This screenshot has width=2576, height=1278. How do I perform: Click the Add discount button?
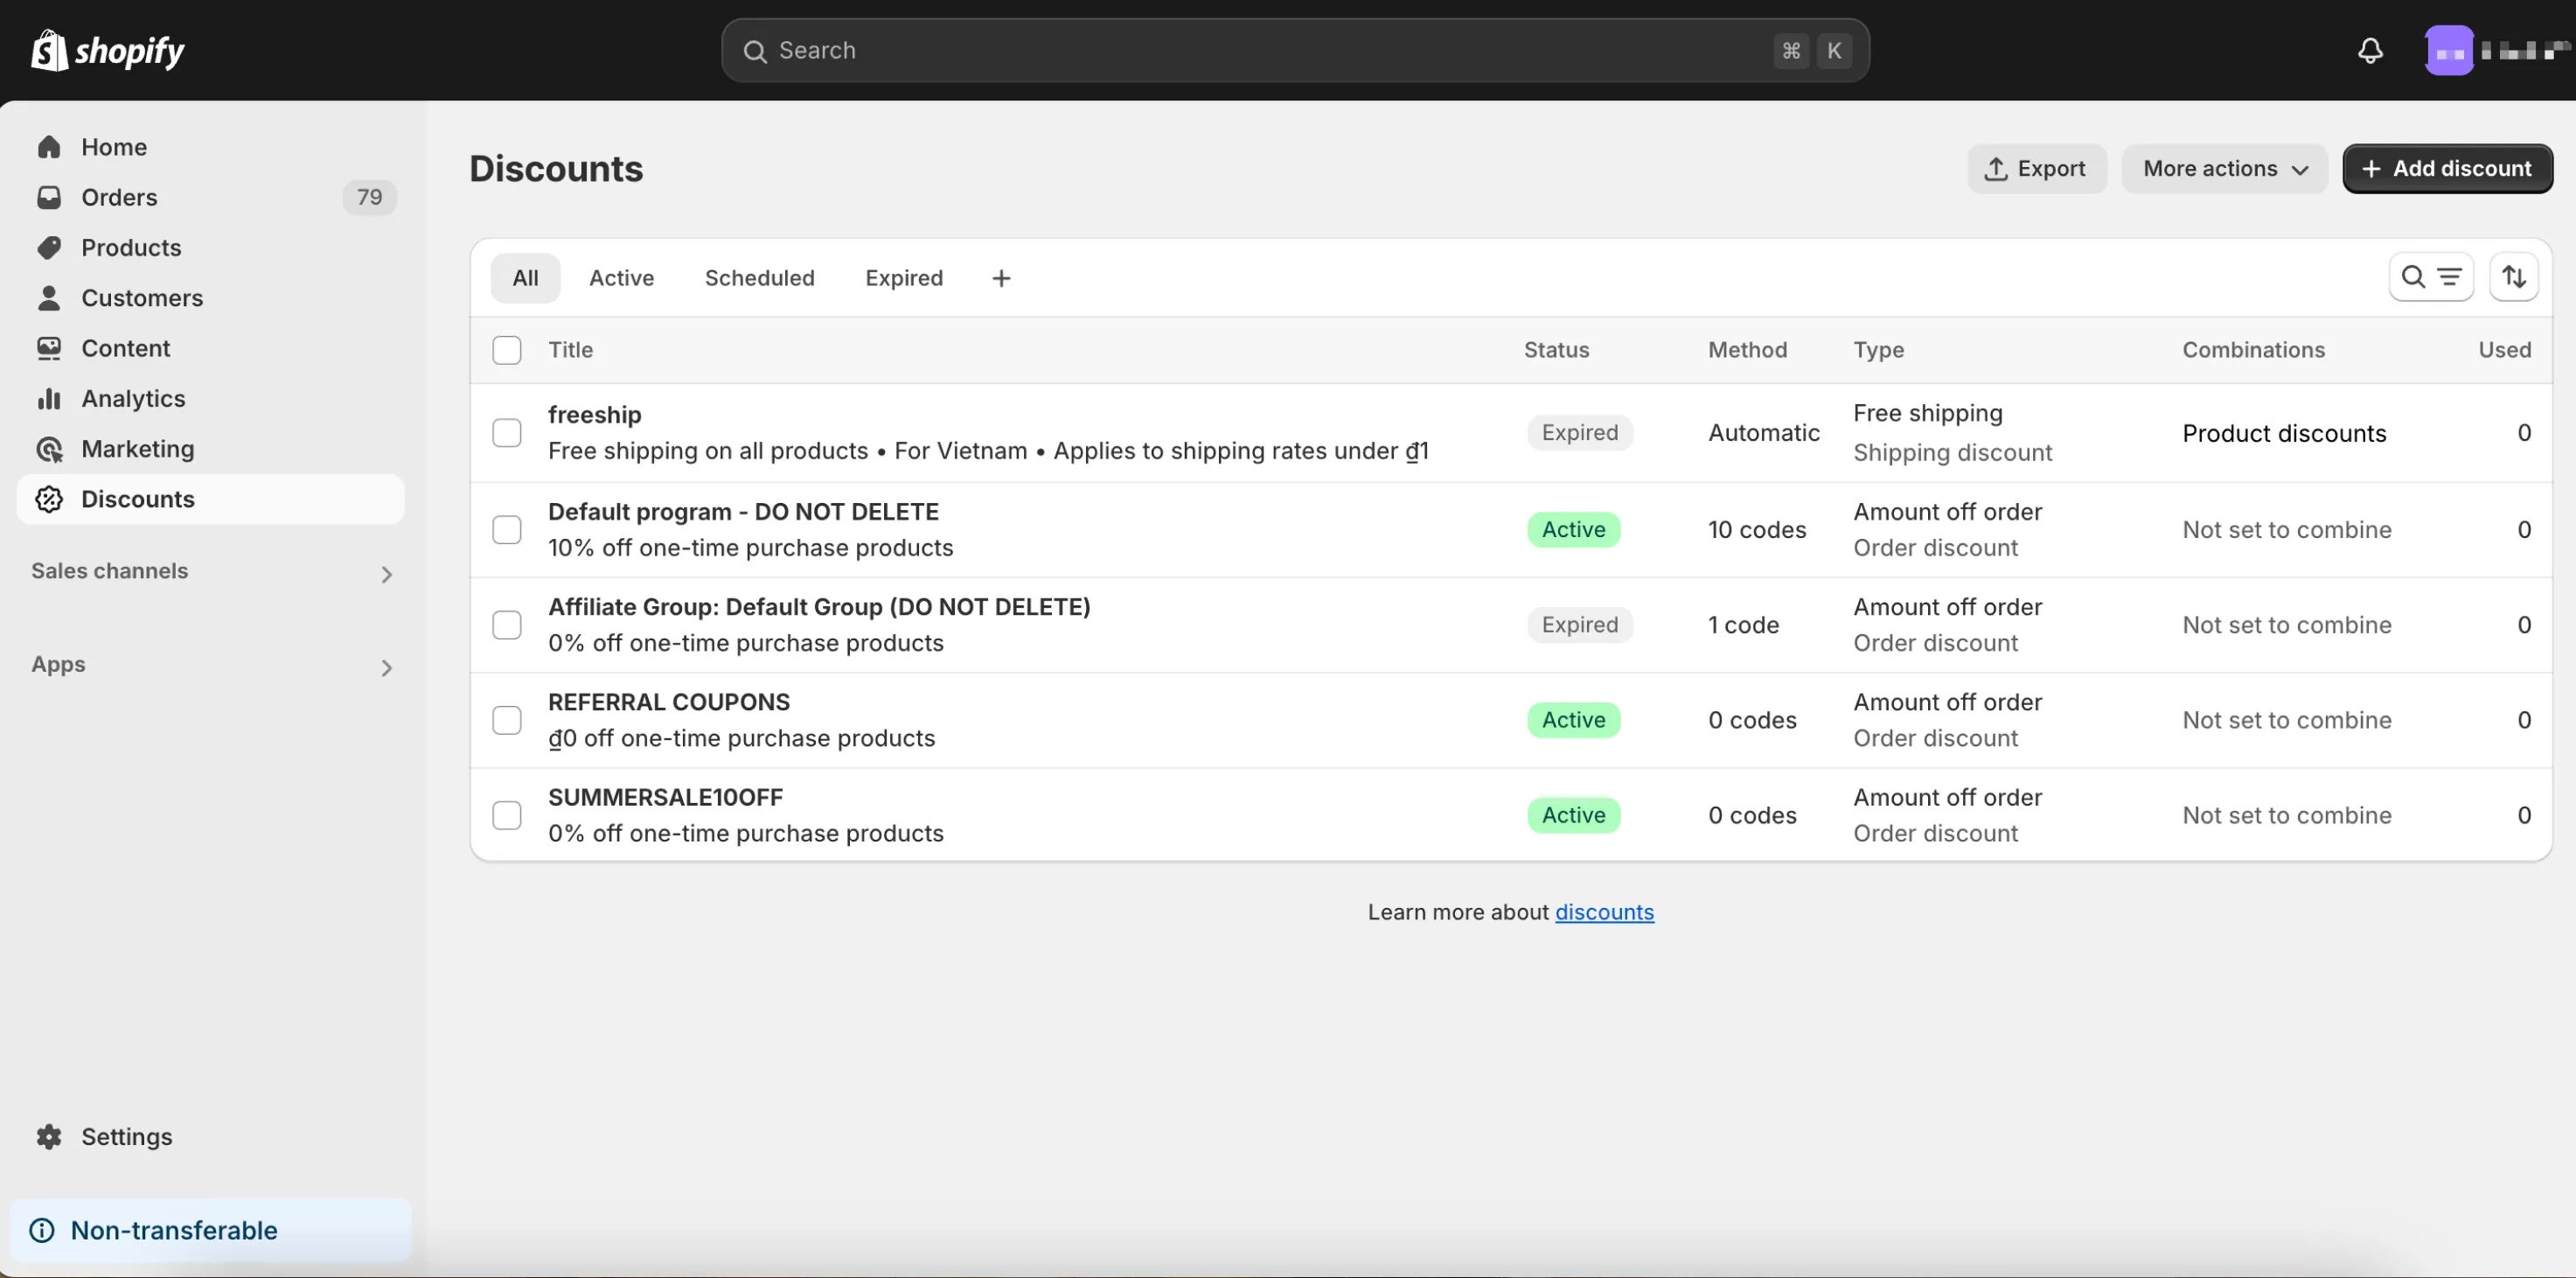pos(2447,168)
